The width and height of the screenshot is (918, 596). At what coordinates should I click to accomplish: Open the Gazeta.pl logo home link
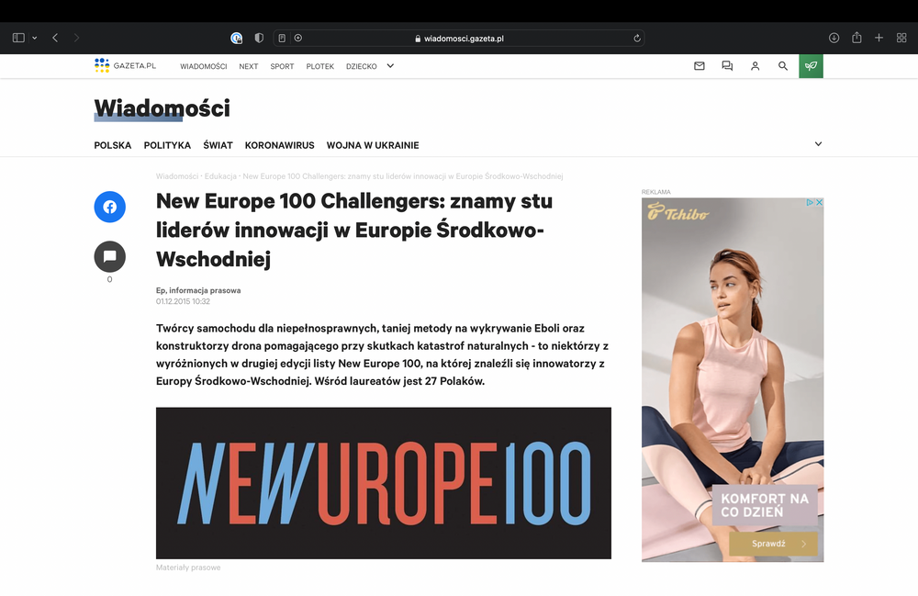125,65
